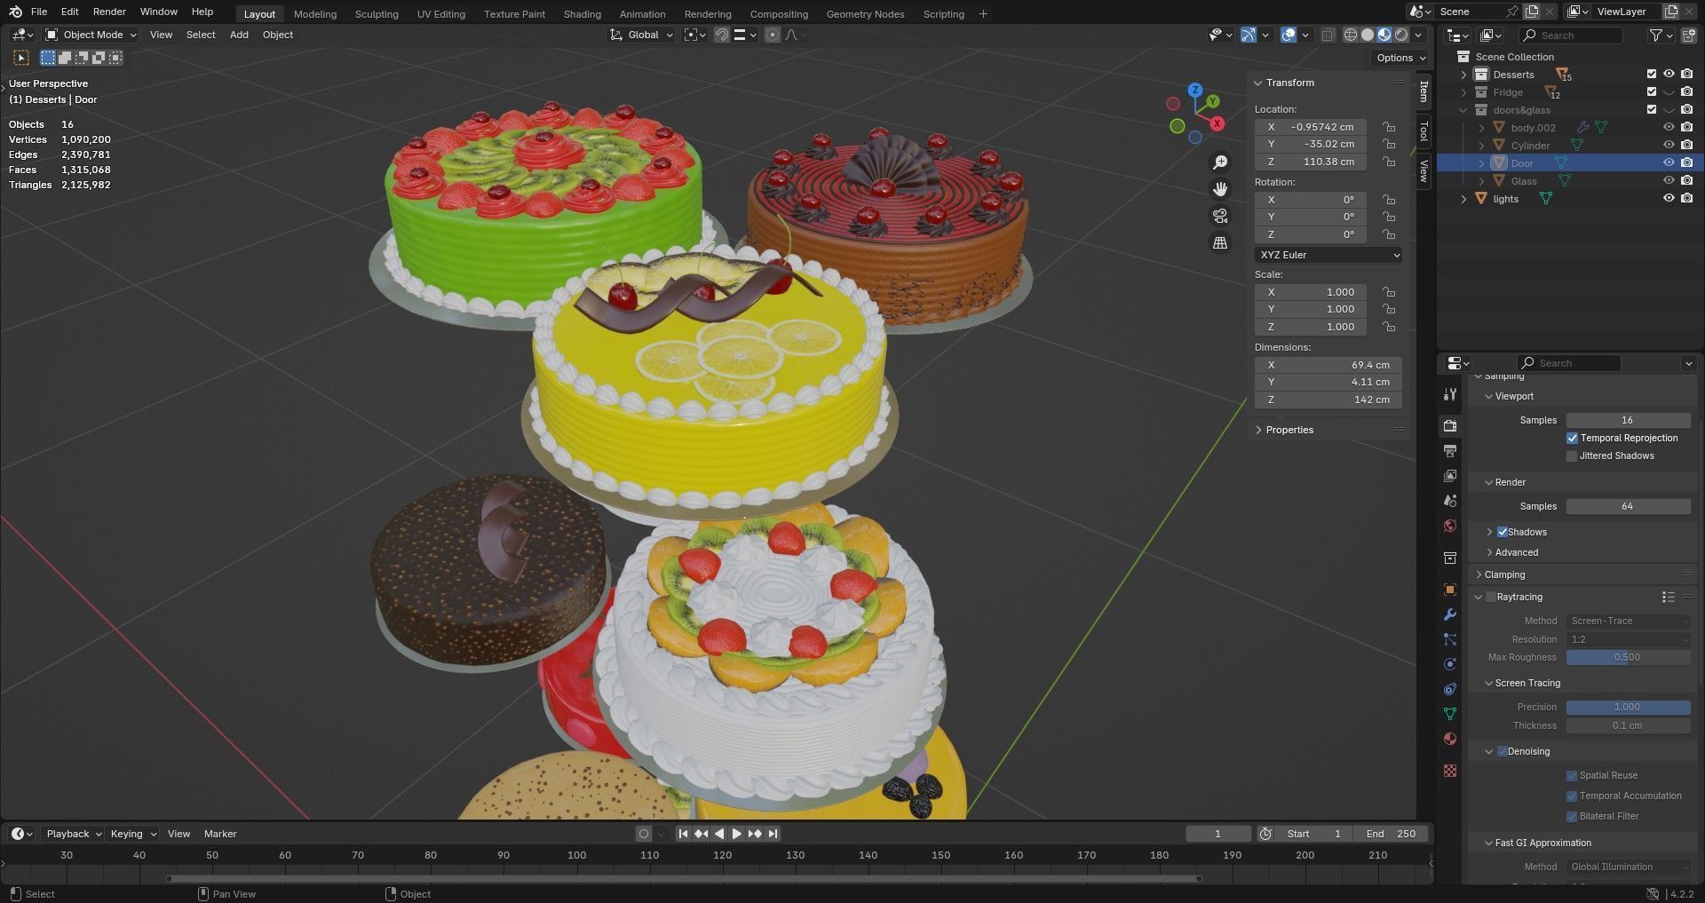Select rendered viewport shading
Viewport: 1705px width, 903px height.
pyautogui.click(x=1401, y=35)
